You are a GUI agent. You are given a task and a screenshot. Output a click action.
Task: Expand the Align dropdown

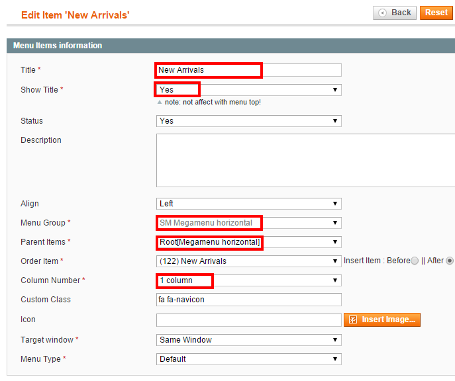(x=248, y=204)
